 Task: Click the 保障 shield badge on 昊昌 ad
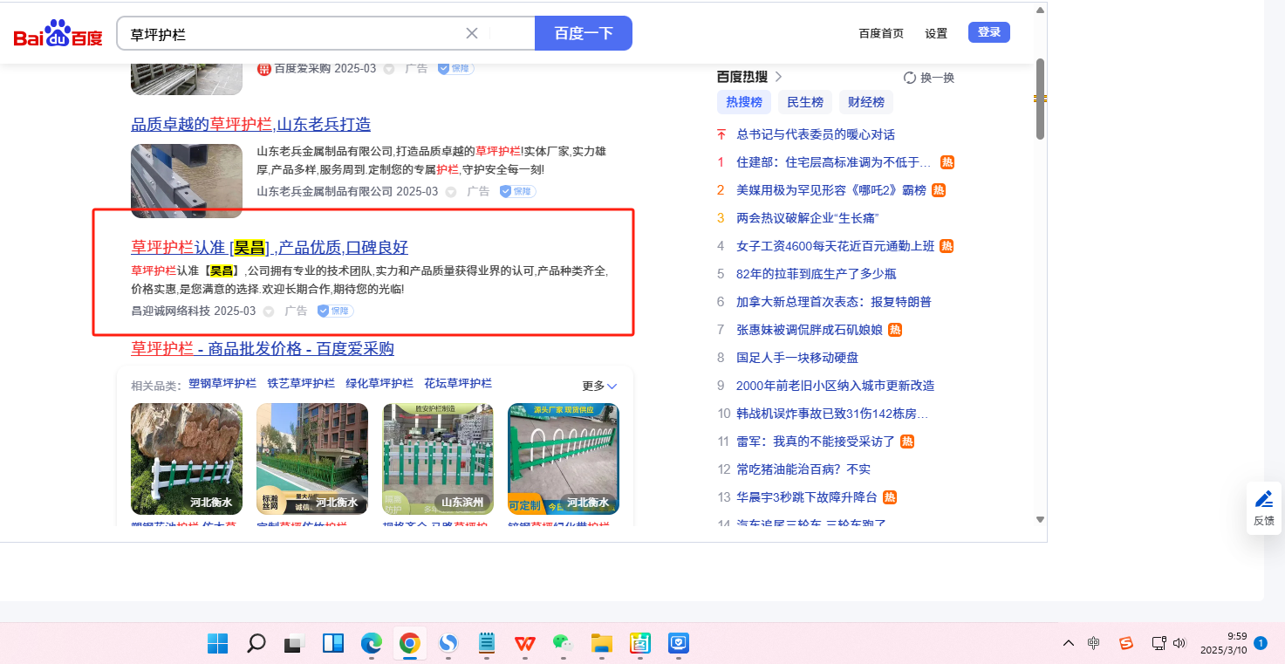point(335,311)
